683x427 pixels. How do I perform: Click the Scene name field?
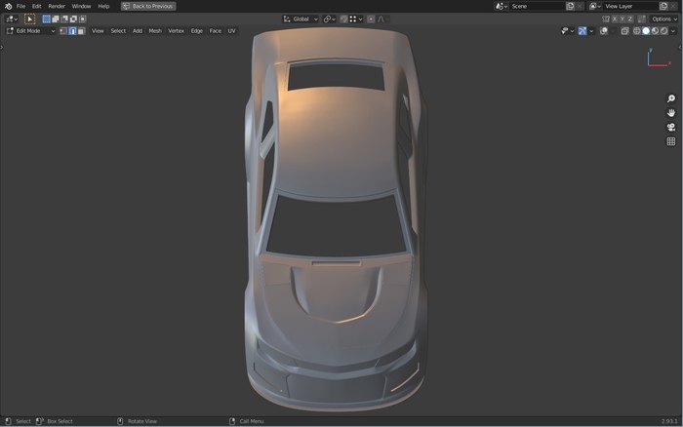[x=537, y=6]
